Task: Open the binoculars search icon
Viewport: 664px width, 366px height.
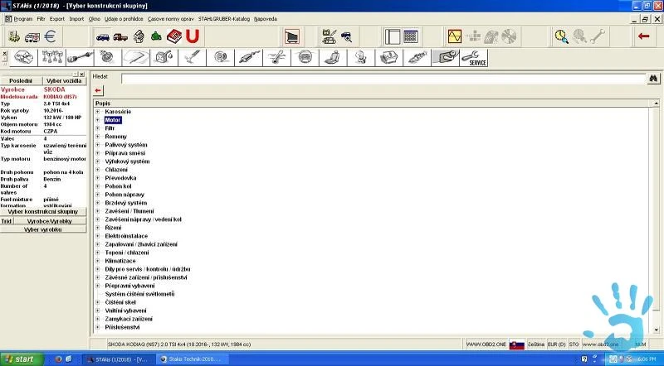Action: (x=654, y=79)
